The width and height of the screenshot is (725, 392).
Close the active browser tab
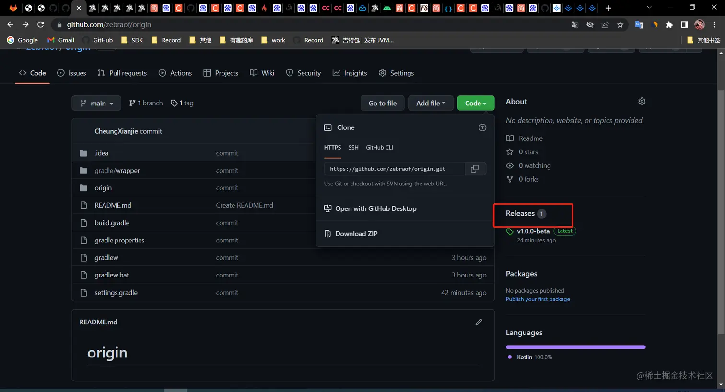79,8
